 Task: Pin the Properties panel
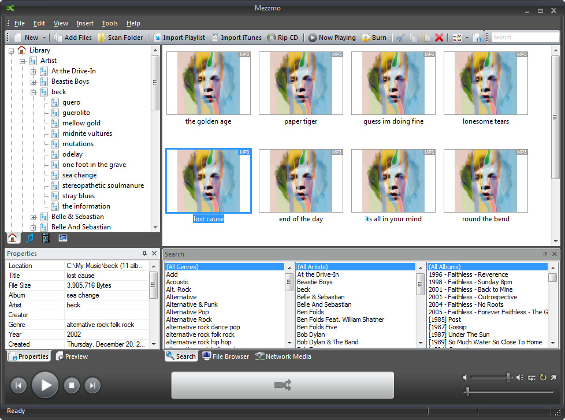click(144, 254)
